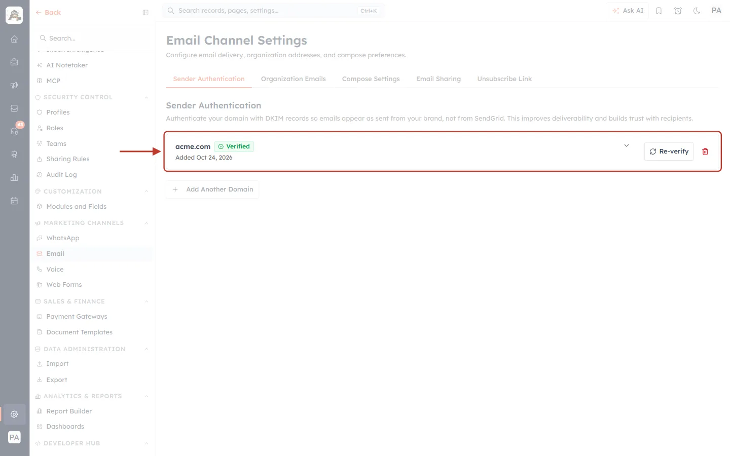The image size is (730, 456).
Task: Collapse the Customization section
Action: pos(147,192)
